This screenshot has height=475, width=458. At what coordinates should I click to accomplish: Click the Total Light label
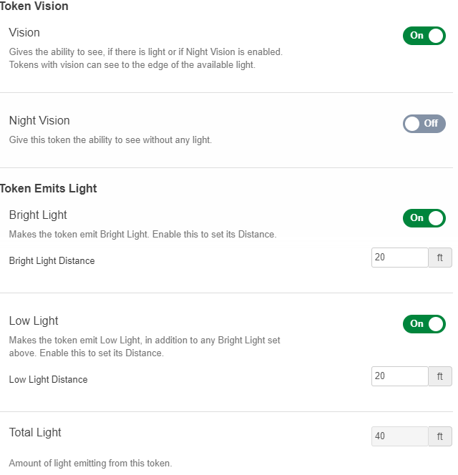click(35, 432)
